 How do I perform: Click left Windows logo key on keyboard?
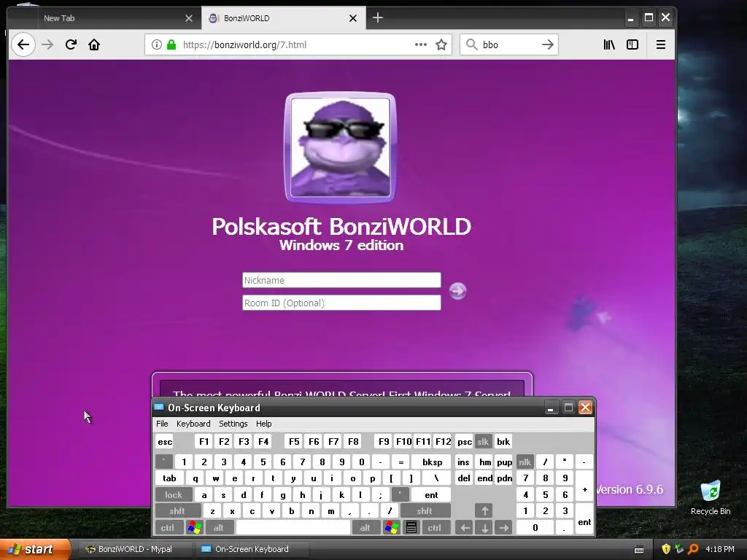(194, 528)
